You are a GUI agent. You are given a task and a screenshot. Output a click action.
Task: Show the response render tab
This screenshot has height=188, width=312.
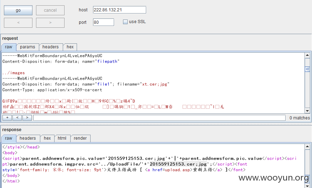80,138
